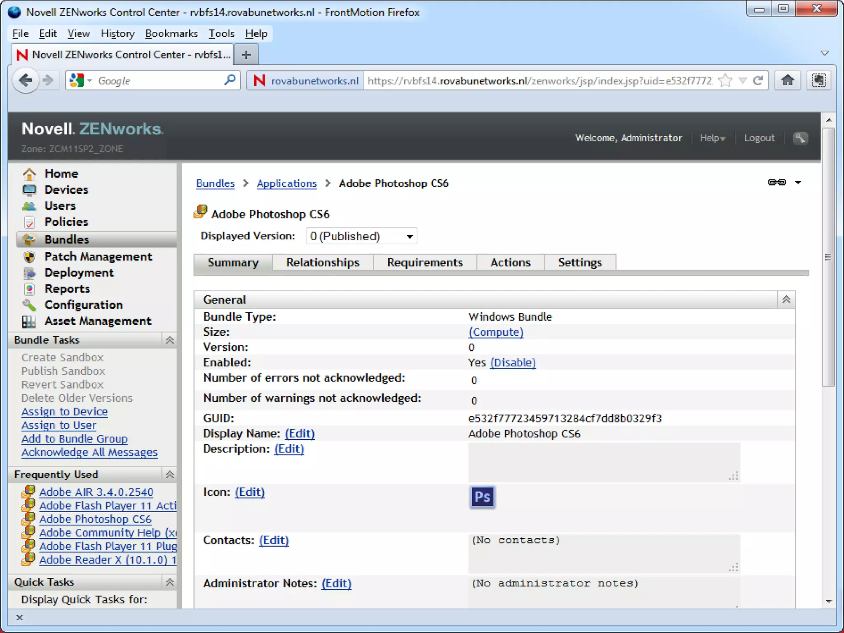Viewport: 844px width, 633px height.
Task: Click the wrench icon next to Logout
Action: [x=800, y=138]
